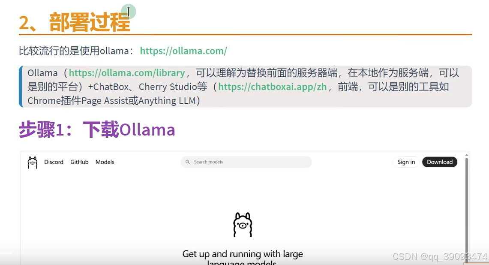This screenshot has height=265, width=489.
Task: Open the GitHub link in navbar
Action: [x=79, y=162]
